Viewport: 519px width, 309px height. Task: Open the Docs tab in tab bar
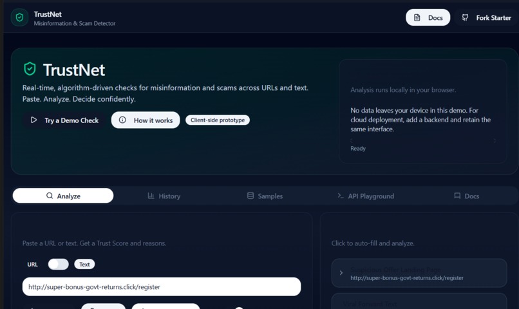coord(466,196)
